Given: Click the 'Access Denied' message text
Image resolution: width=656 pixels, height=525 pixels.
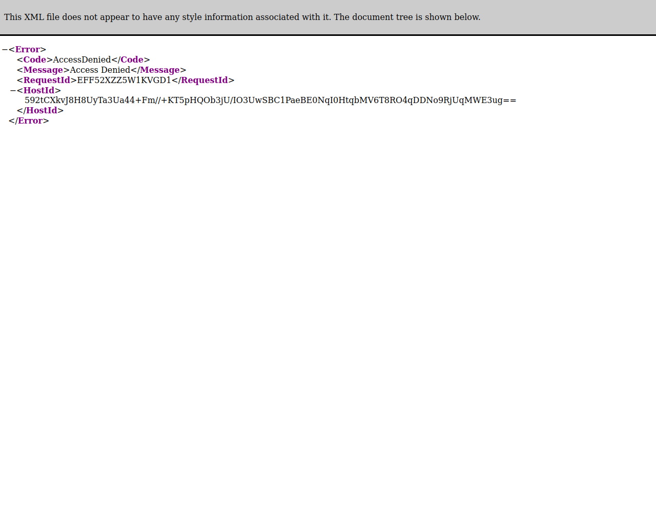Looking at the screenshot, I should (x=100, y=70).
